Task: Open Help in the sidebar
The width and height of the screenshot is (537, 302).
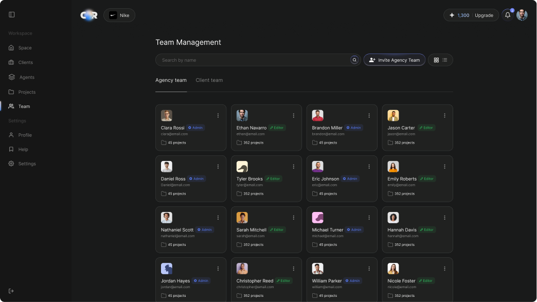Action: pos(23,149)
